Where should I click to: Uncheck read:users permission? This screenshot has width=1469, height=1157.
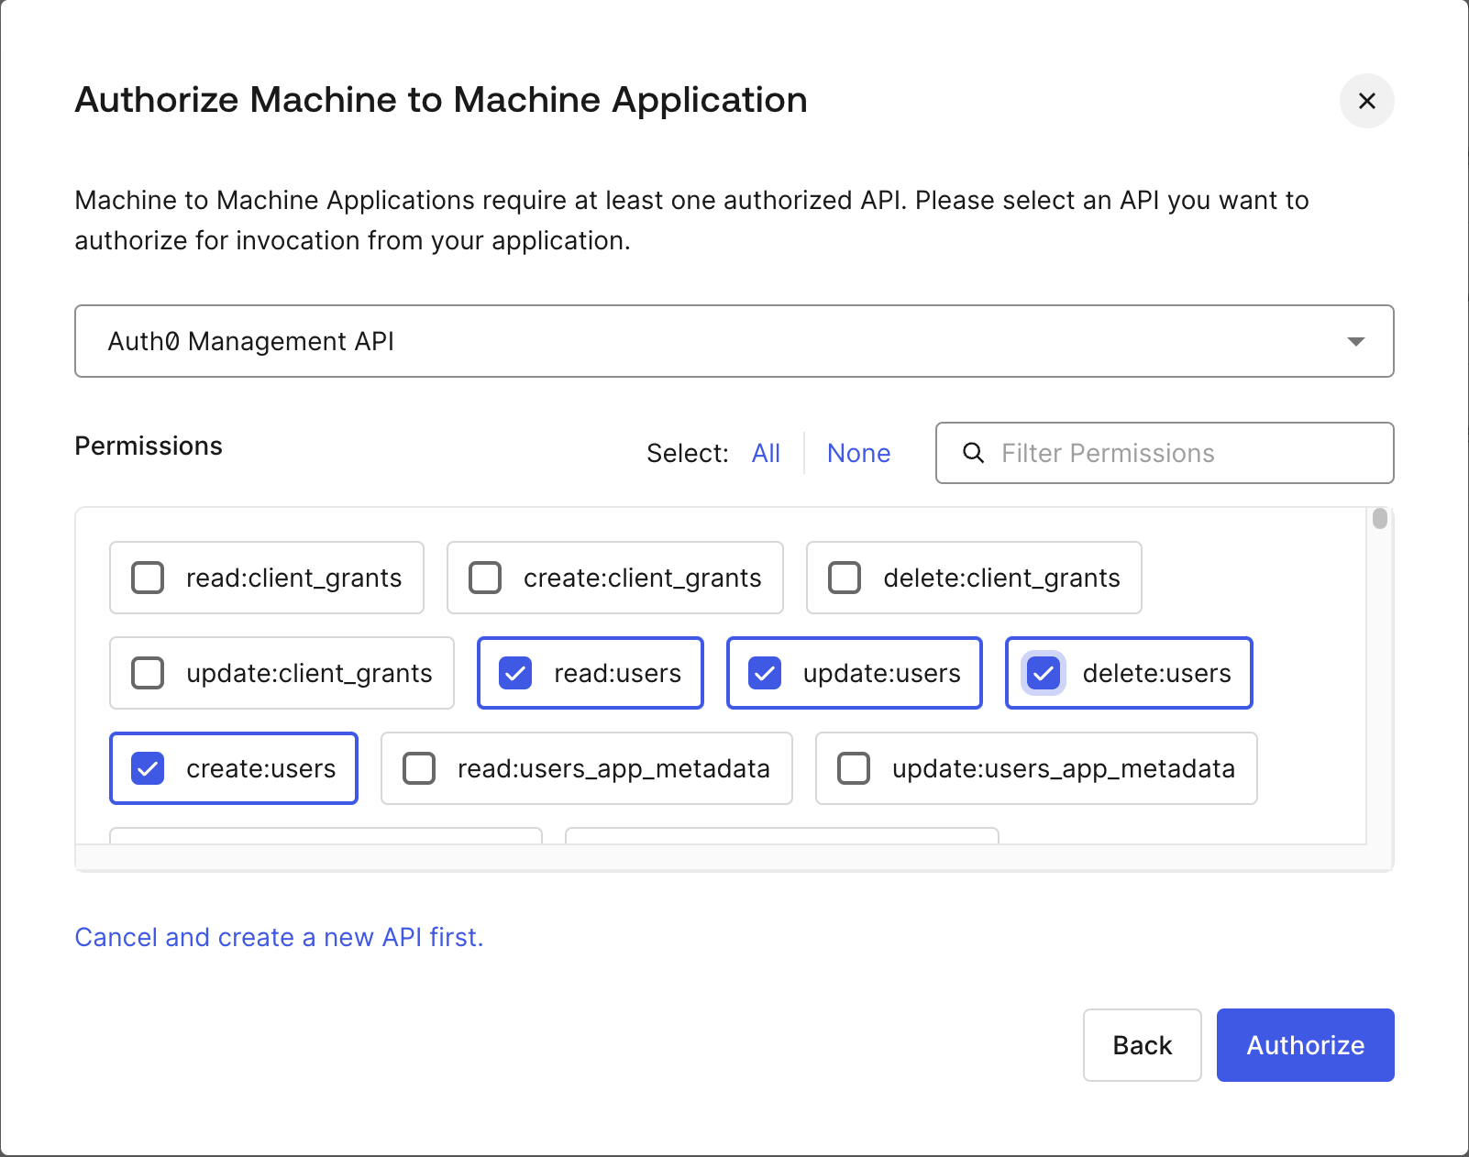pos(515,673)
